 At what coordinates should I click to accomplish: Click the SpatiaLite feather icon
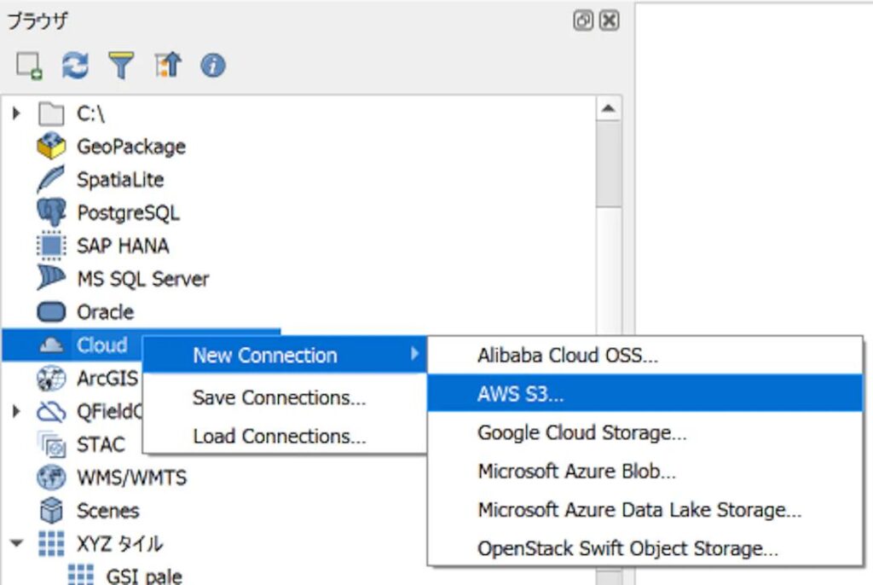pyautogui.click(x=51, y=179)
